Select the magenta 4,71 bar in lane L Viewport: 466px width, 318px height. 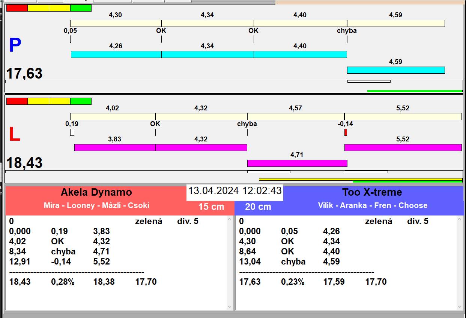pos(297,163)
